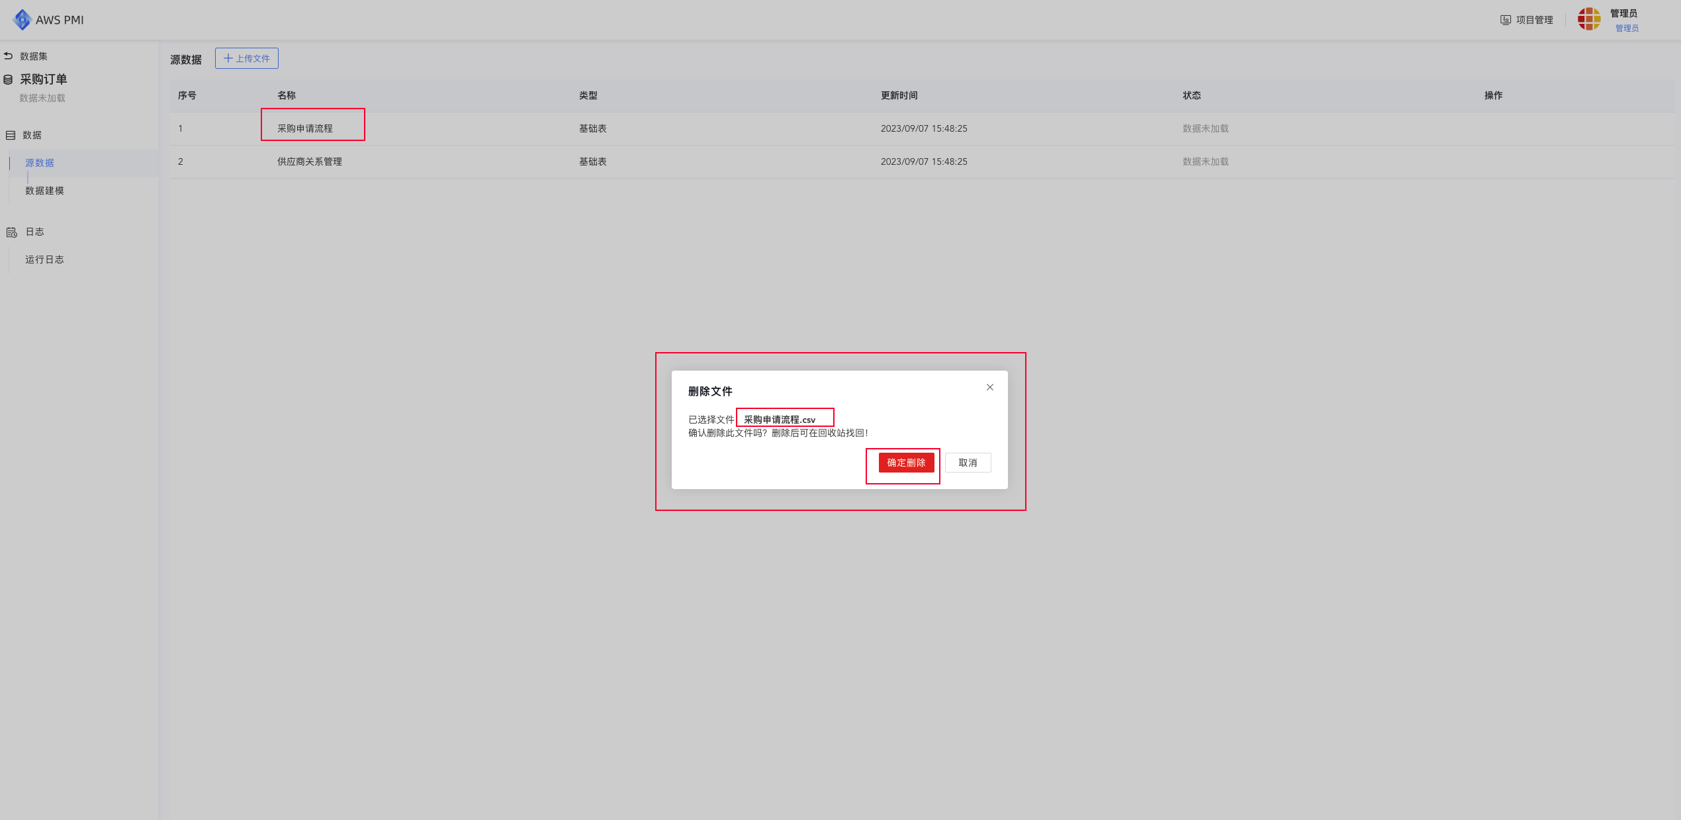Click the blue 管理员 role label
The image size is (1681, 820).
(1627, 28)
